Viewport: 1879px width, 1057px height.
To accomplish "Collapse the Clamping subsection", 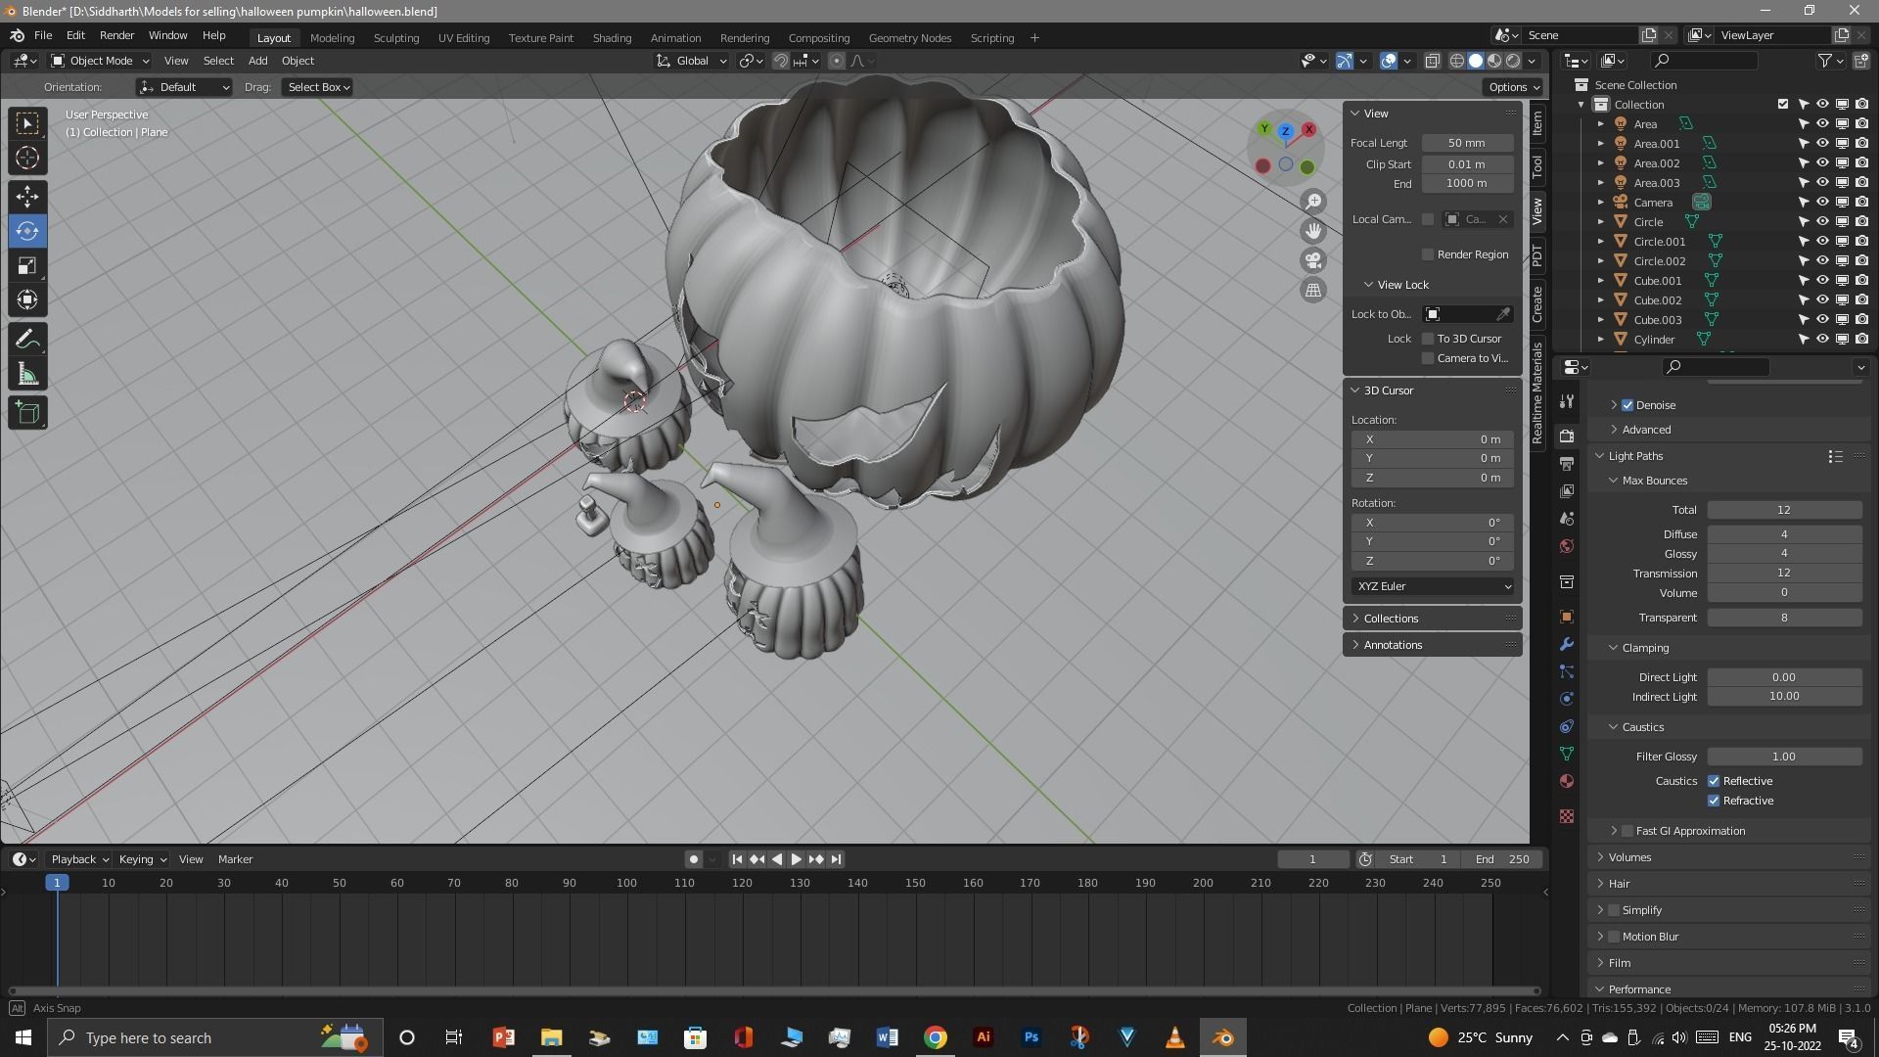I will 1644,648.
